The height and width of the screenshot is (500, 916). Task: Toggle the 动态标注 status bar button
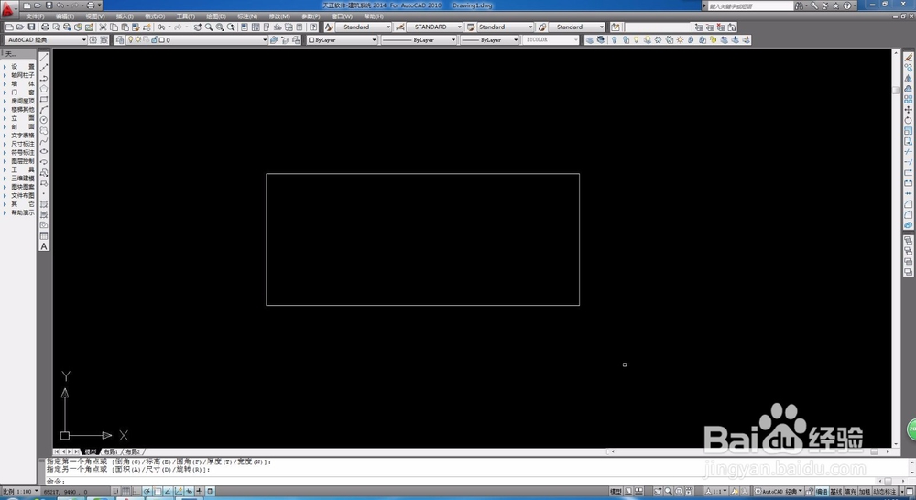click(885, 492)
